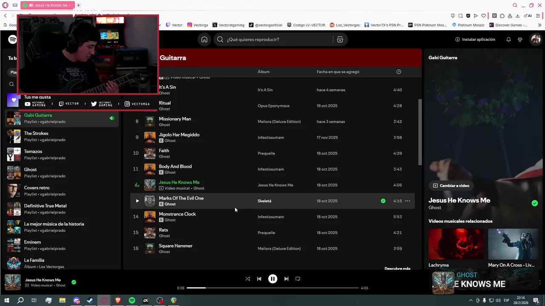Image resolution: width=545 pixels, height=306 pixels.
Task: Pause the current song
Action: pos(272,279)
